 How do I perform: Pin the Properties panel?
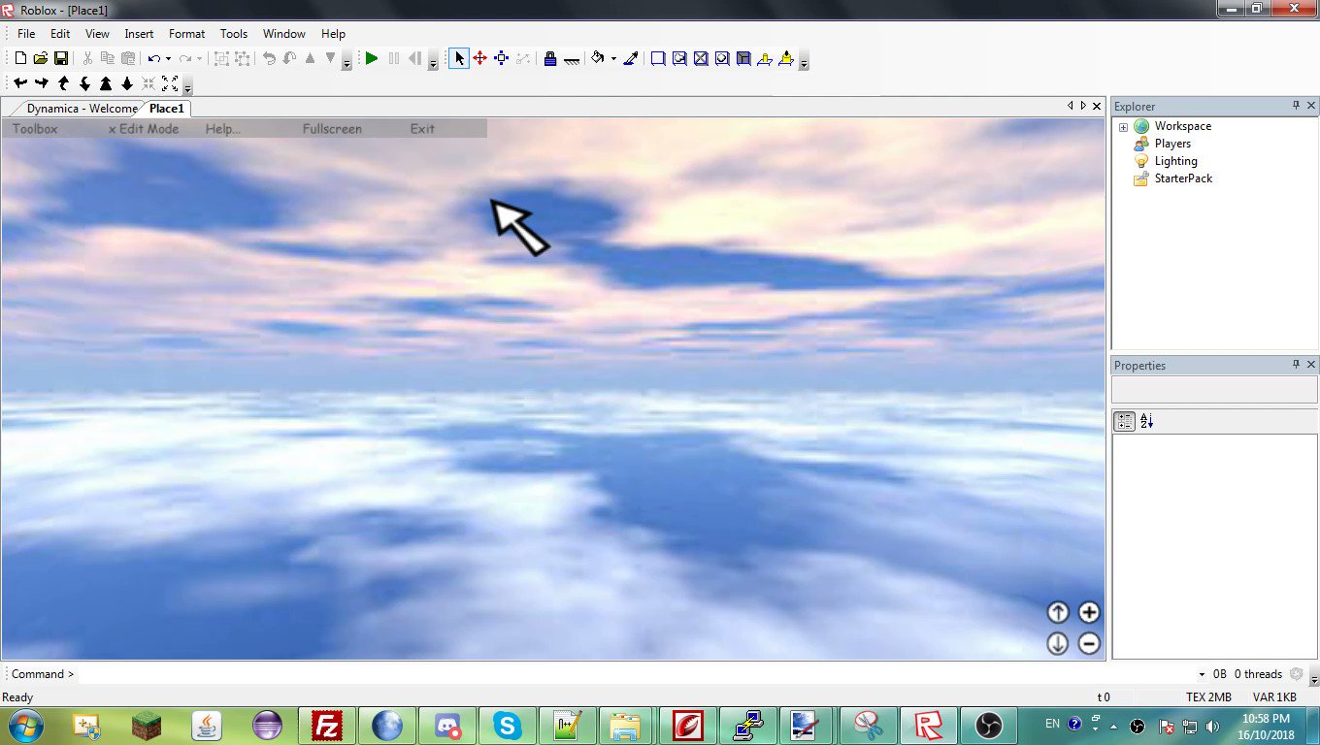[1296, 365]
